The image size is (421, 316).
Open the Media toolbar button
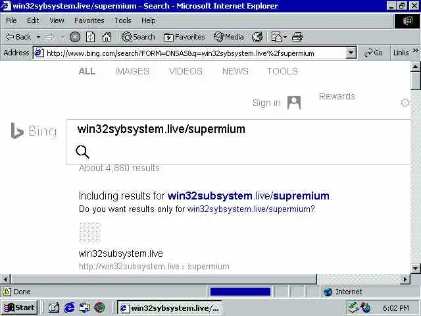[229, 37]
